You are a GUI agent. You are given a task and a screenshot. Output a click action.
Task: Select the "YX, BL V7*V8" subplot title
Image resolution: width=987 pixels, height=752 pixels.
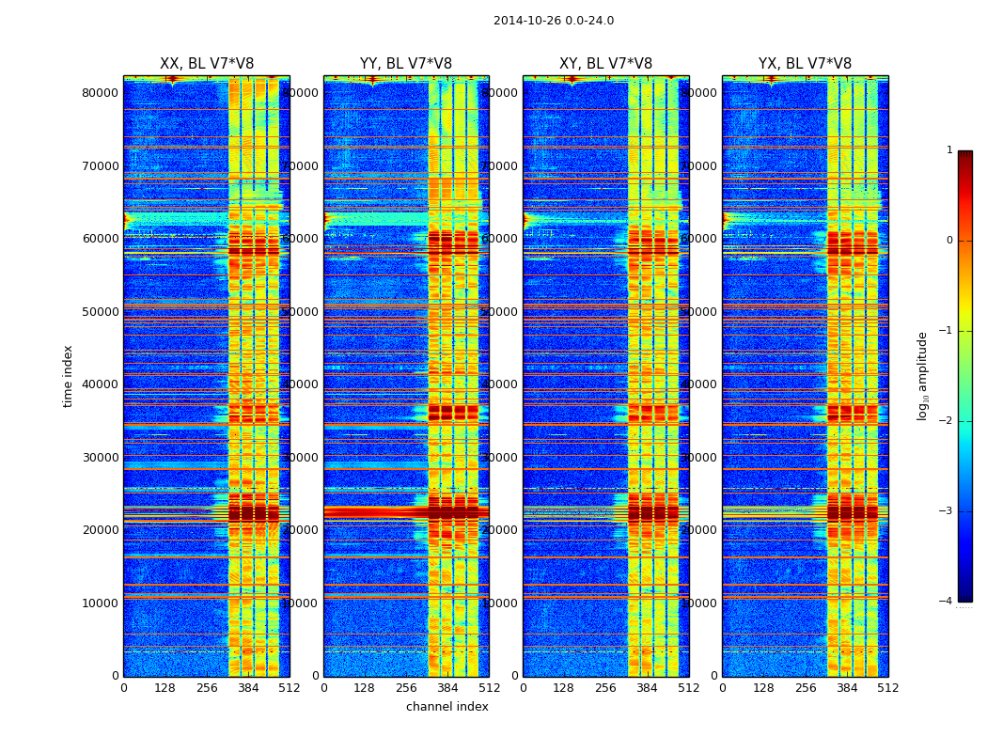click(x=805, y=64)
